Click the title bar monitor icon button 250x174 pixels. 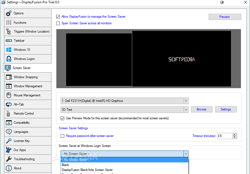point(222,2)
